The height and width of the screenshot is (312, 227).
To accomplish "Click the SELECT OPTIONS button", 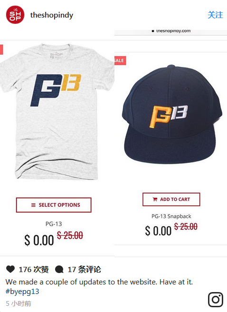I will (54, 205).
